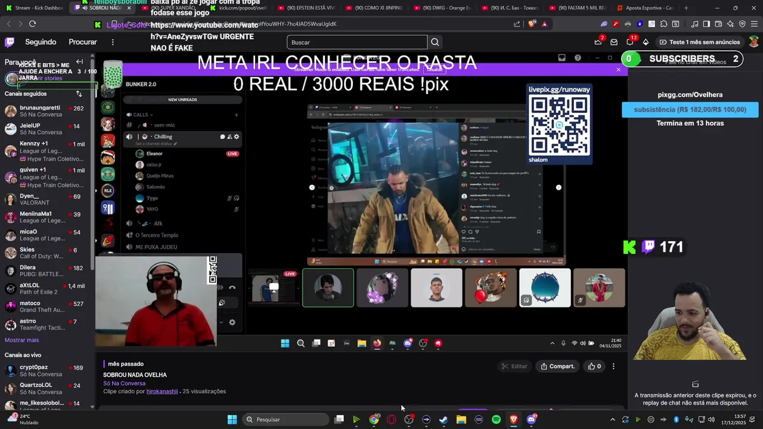Image resolution: width=763 pixels, height=429 pixels.
Task: Open Twitch notifications with 12 badge
Action: pyautogui.click(x=630, y=42)
